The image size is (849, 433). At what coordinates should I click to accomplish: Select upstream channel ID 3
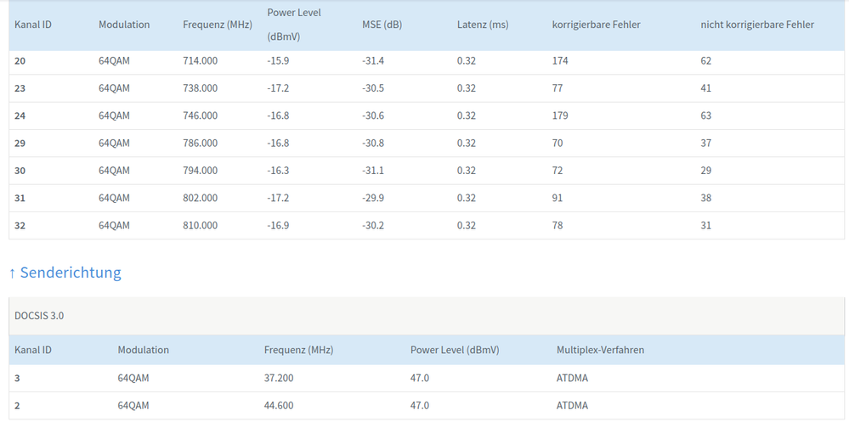(17, 378)
